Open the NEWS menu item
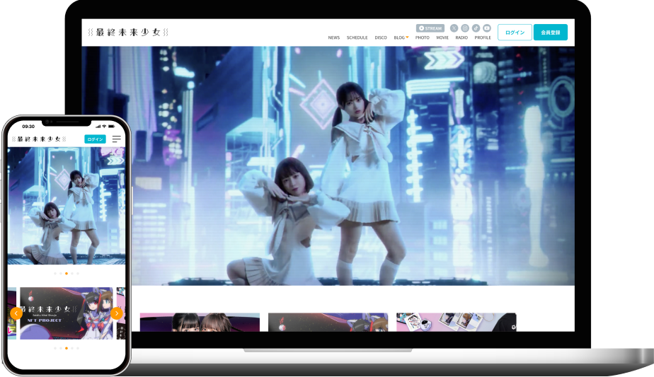Viewport: 654px width, 377px height. pos(333,37)
